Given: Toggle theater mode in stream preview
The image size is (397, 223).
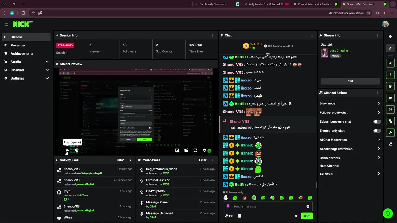Looking at the screenshot, I should [x=186, y=151].
